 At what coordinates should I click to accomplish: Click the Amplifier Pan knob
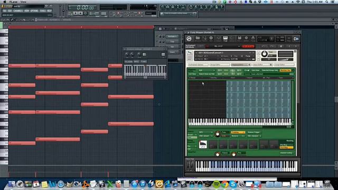233,154
